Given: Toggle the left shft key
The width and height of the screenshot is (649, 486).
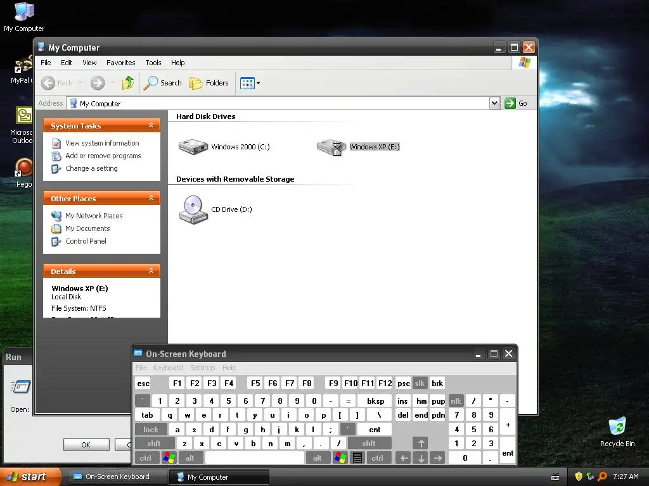Looking at the screenshot, I should 154,444.
